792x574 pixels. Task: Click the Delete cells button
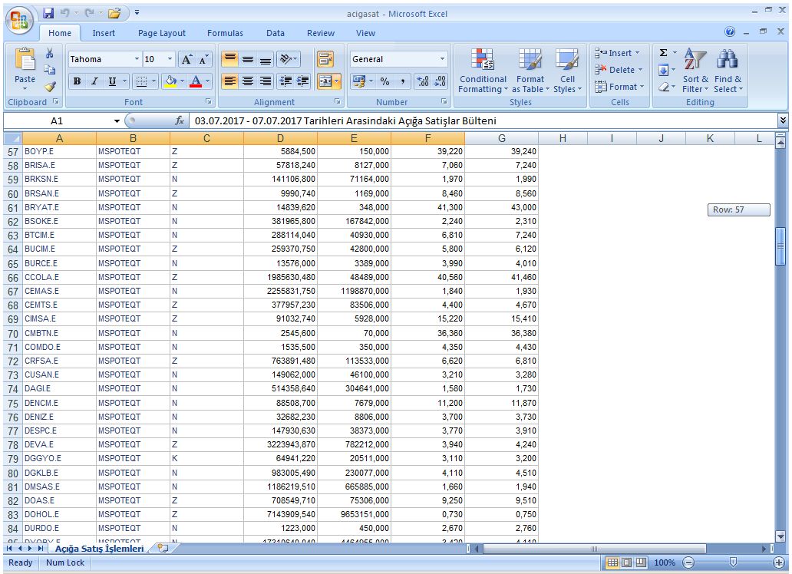pyautogui.click(x=619, y=70)
